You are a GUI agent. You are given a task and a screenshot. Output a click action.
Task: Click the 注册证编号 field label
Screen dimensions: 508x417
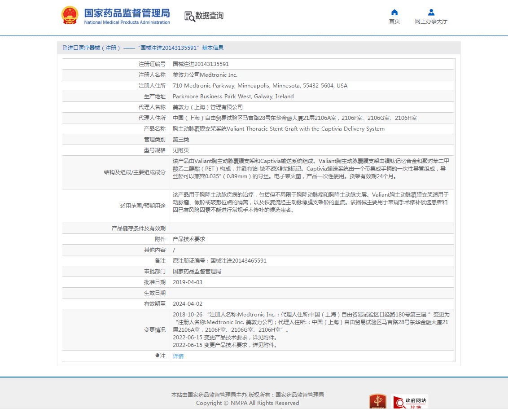tap(152, 64)
